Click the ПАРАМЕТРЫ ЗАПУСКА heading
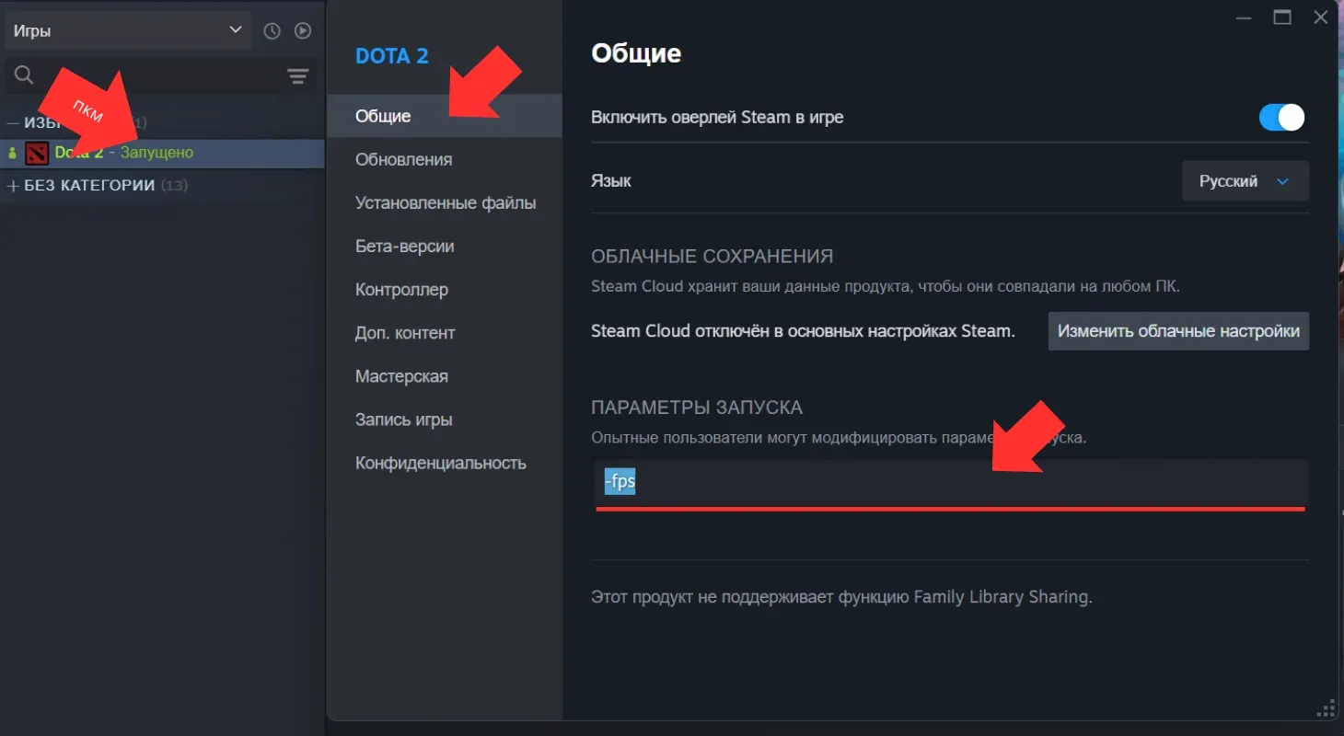The width and height of the screenshot is (1344, 736). [697, 407]
